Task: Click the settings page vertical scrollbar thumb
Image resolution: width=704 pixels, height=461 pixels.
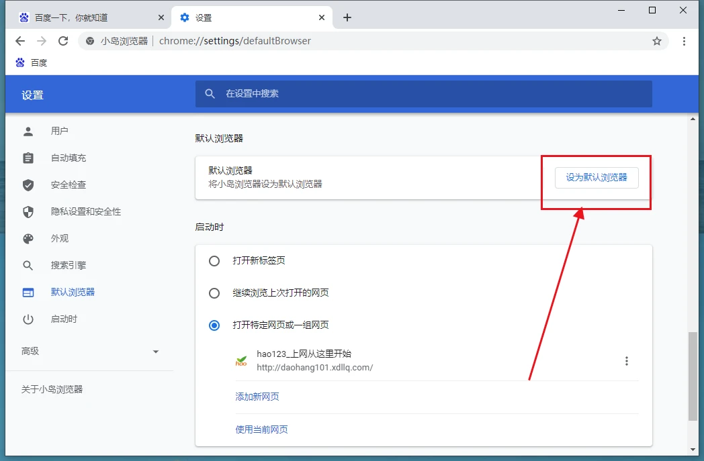Action: (693, 376)
